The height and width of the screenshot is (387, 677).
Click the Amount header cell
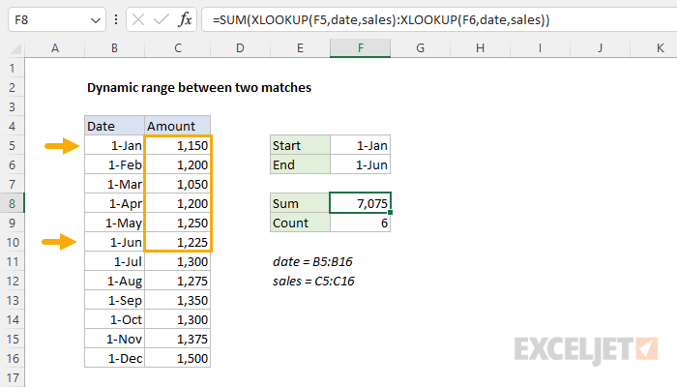177,126
